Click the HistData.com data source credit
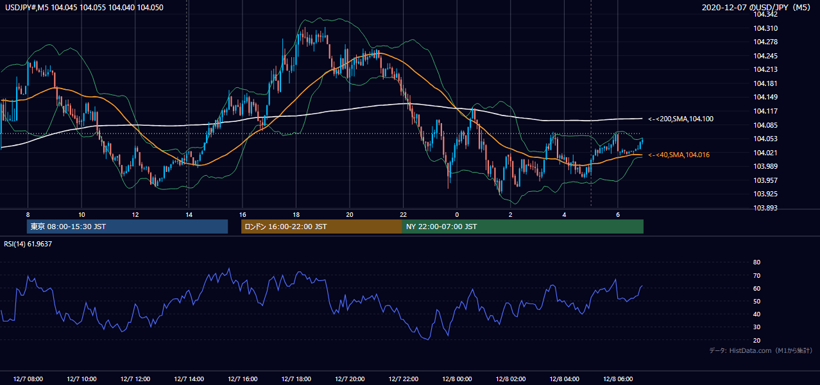 pos(761,350)
